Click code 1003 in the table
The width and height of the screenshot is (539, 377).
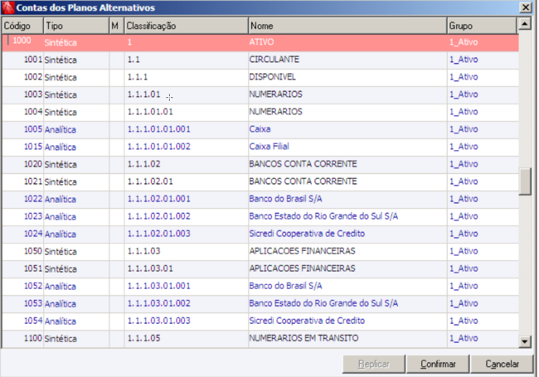(33, 94)
